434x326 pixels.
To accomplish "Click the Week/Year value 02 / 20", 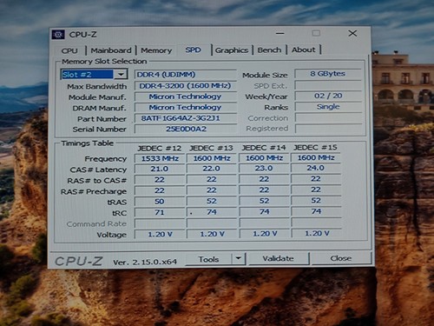I will click(328, 96).
